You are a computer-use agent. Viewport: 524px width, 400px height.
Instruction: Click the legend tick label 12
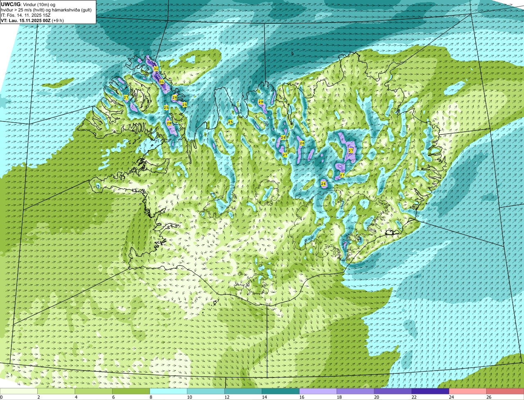point(226,397)
